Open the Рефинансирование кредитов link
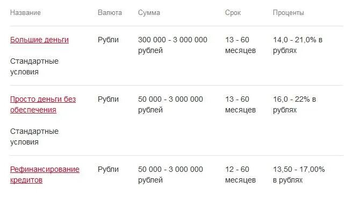Image resolution: width=346 pixels, height=197 pixels. point(45,175)
